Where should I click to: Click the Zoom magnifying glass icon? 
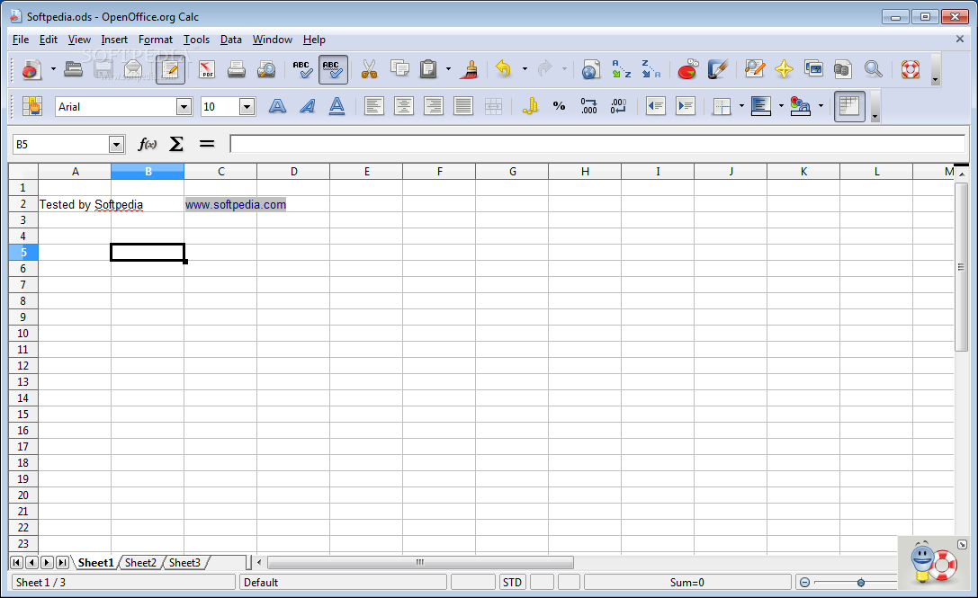(x=874, y=69)
